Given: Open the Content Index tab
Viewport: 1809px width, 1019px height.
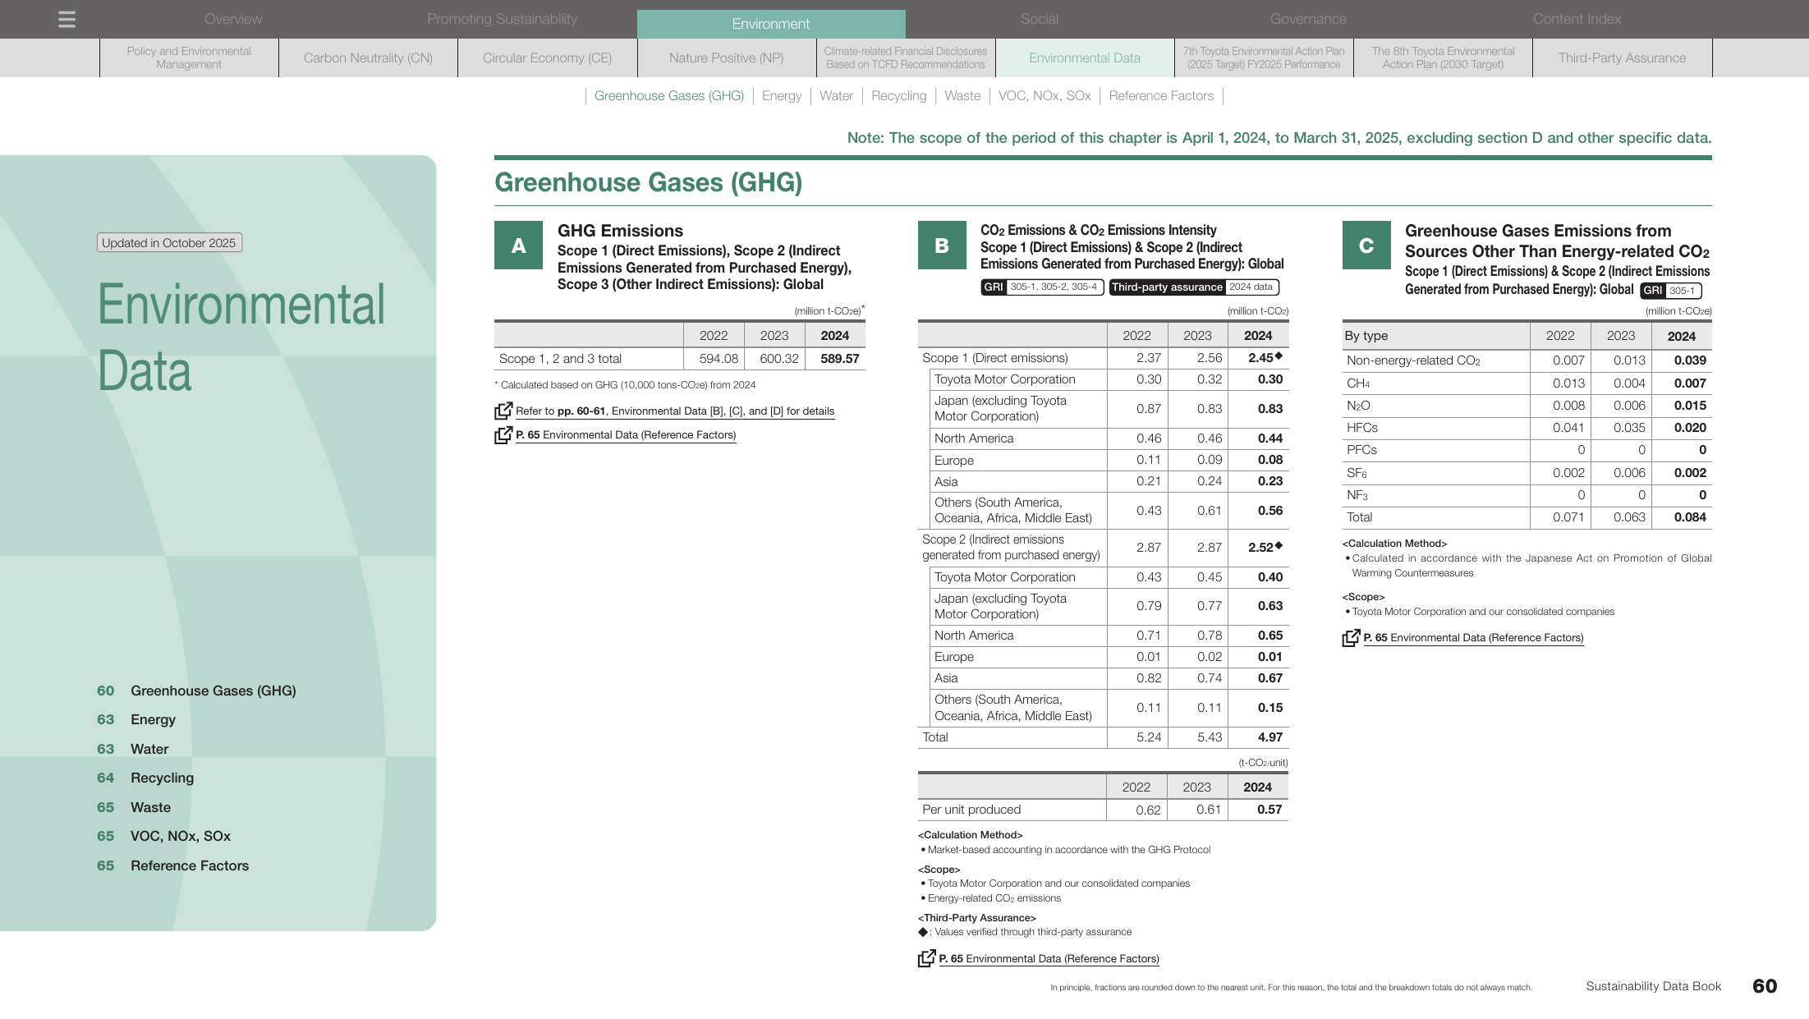Looking at the screenshot, I should [1577, 19].
